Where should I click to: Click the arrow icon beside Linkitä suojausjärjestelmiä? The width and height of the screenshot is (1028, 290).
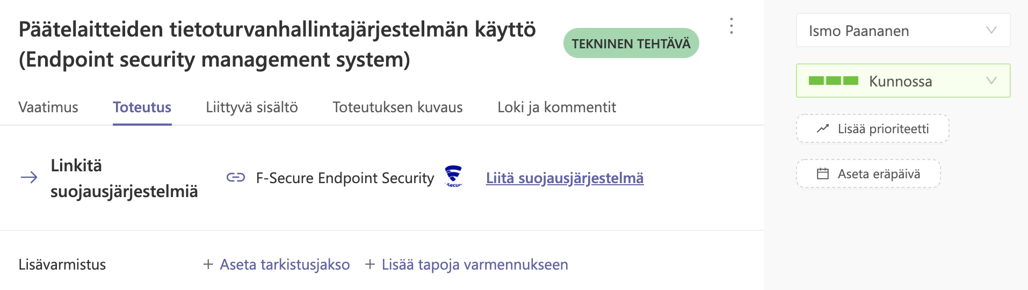[29, 177]
